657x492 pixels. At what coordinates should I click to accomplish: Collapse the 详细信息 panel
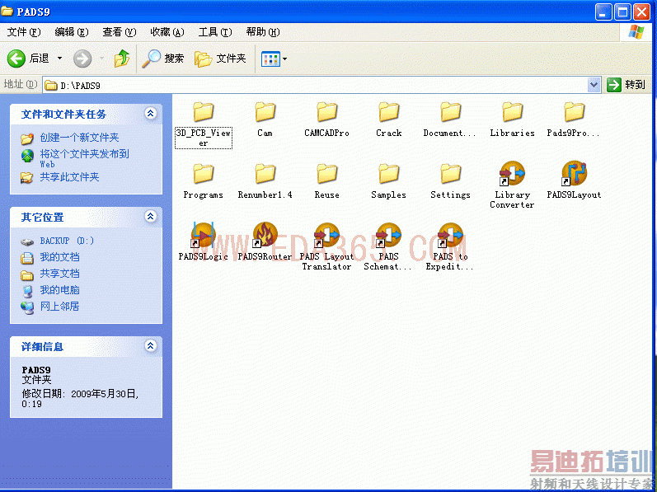(150, 345)
